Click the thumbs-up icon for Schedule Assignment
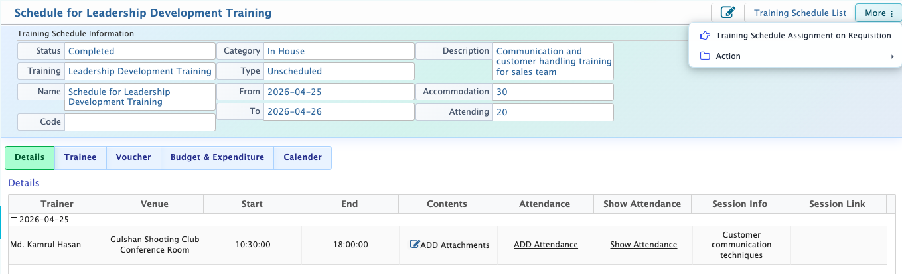The width and height of the screenshot is (902, 274). [x=705, y=36]
